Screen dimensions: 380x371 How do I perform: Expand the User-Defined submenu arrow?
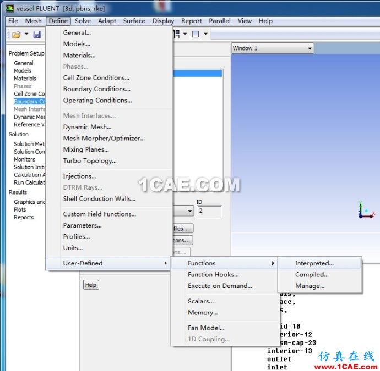(166, 263)
